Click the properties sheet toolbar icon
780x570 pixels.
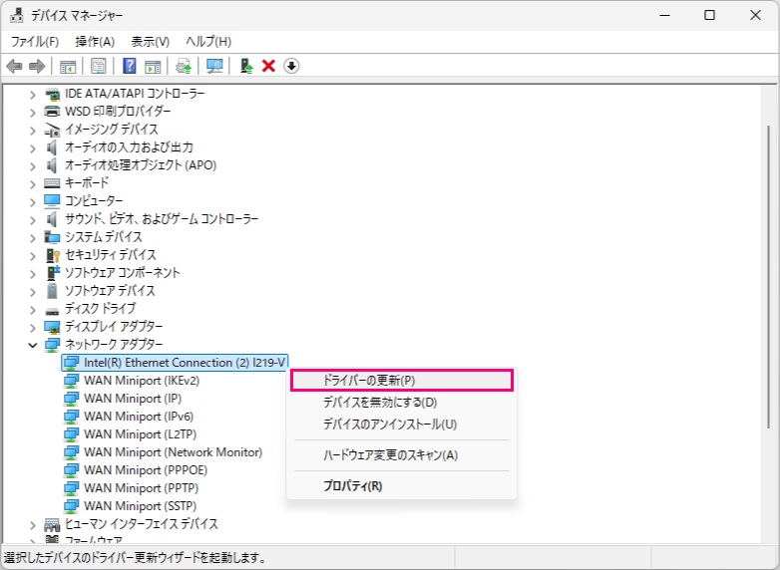pos(99,66)
